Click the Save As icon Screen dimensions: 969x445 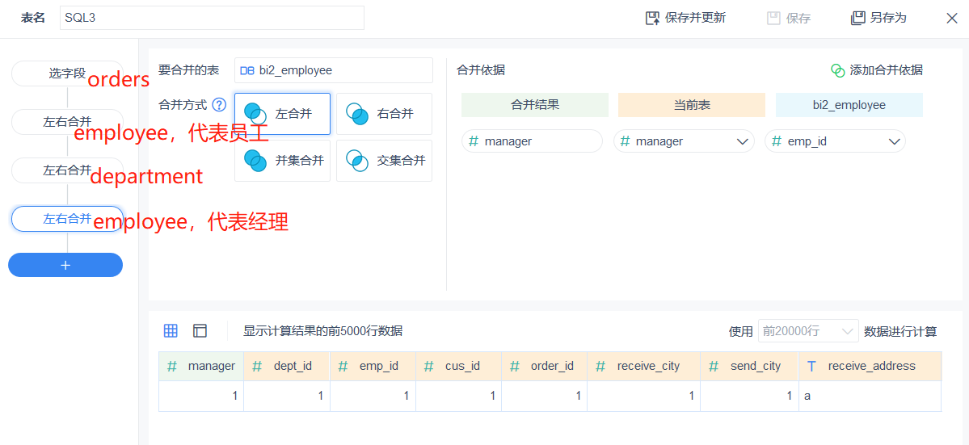[857, 18]
